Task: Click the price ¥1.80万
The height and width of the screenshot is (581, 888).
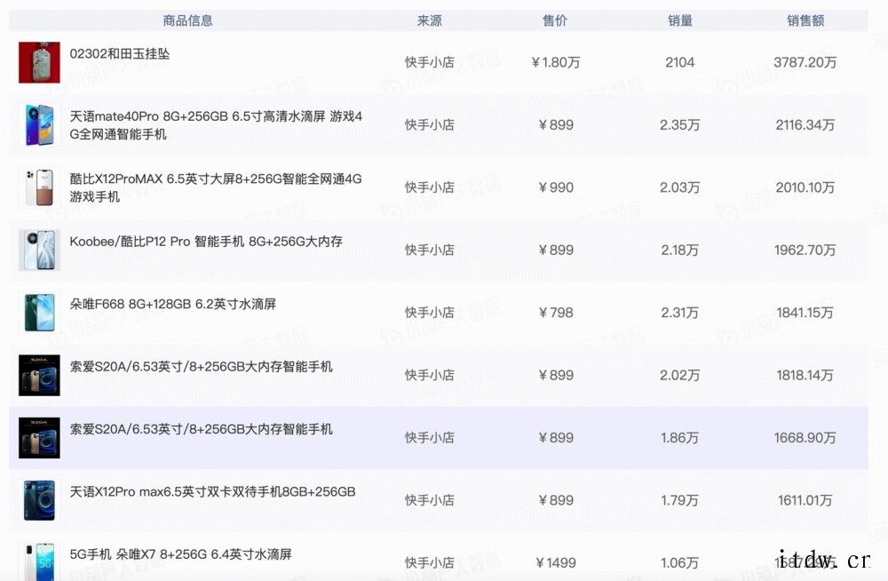Action: click(x=555, y=62)
